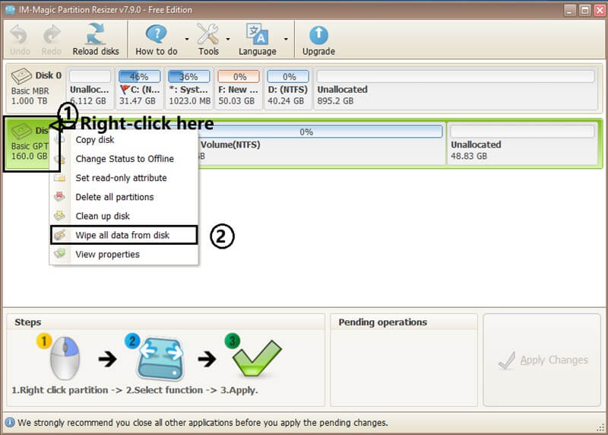Select the System 1023.0 MB partition
The height and width of the screenshot is (435, 608).
point(188,88)
